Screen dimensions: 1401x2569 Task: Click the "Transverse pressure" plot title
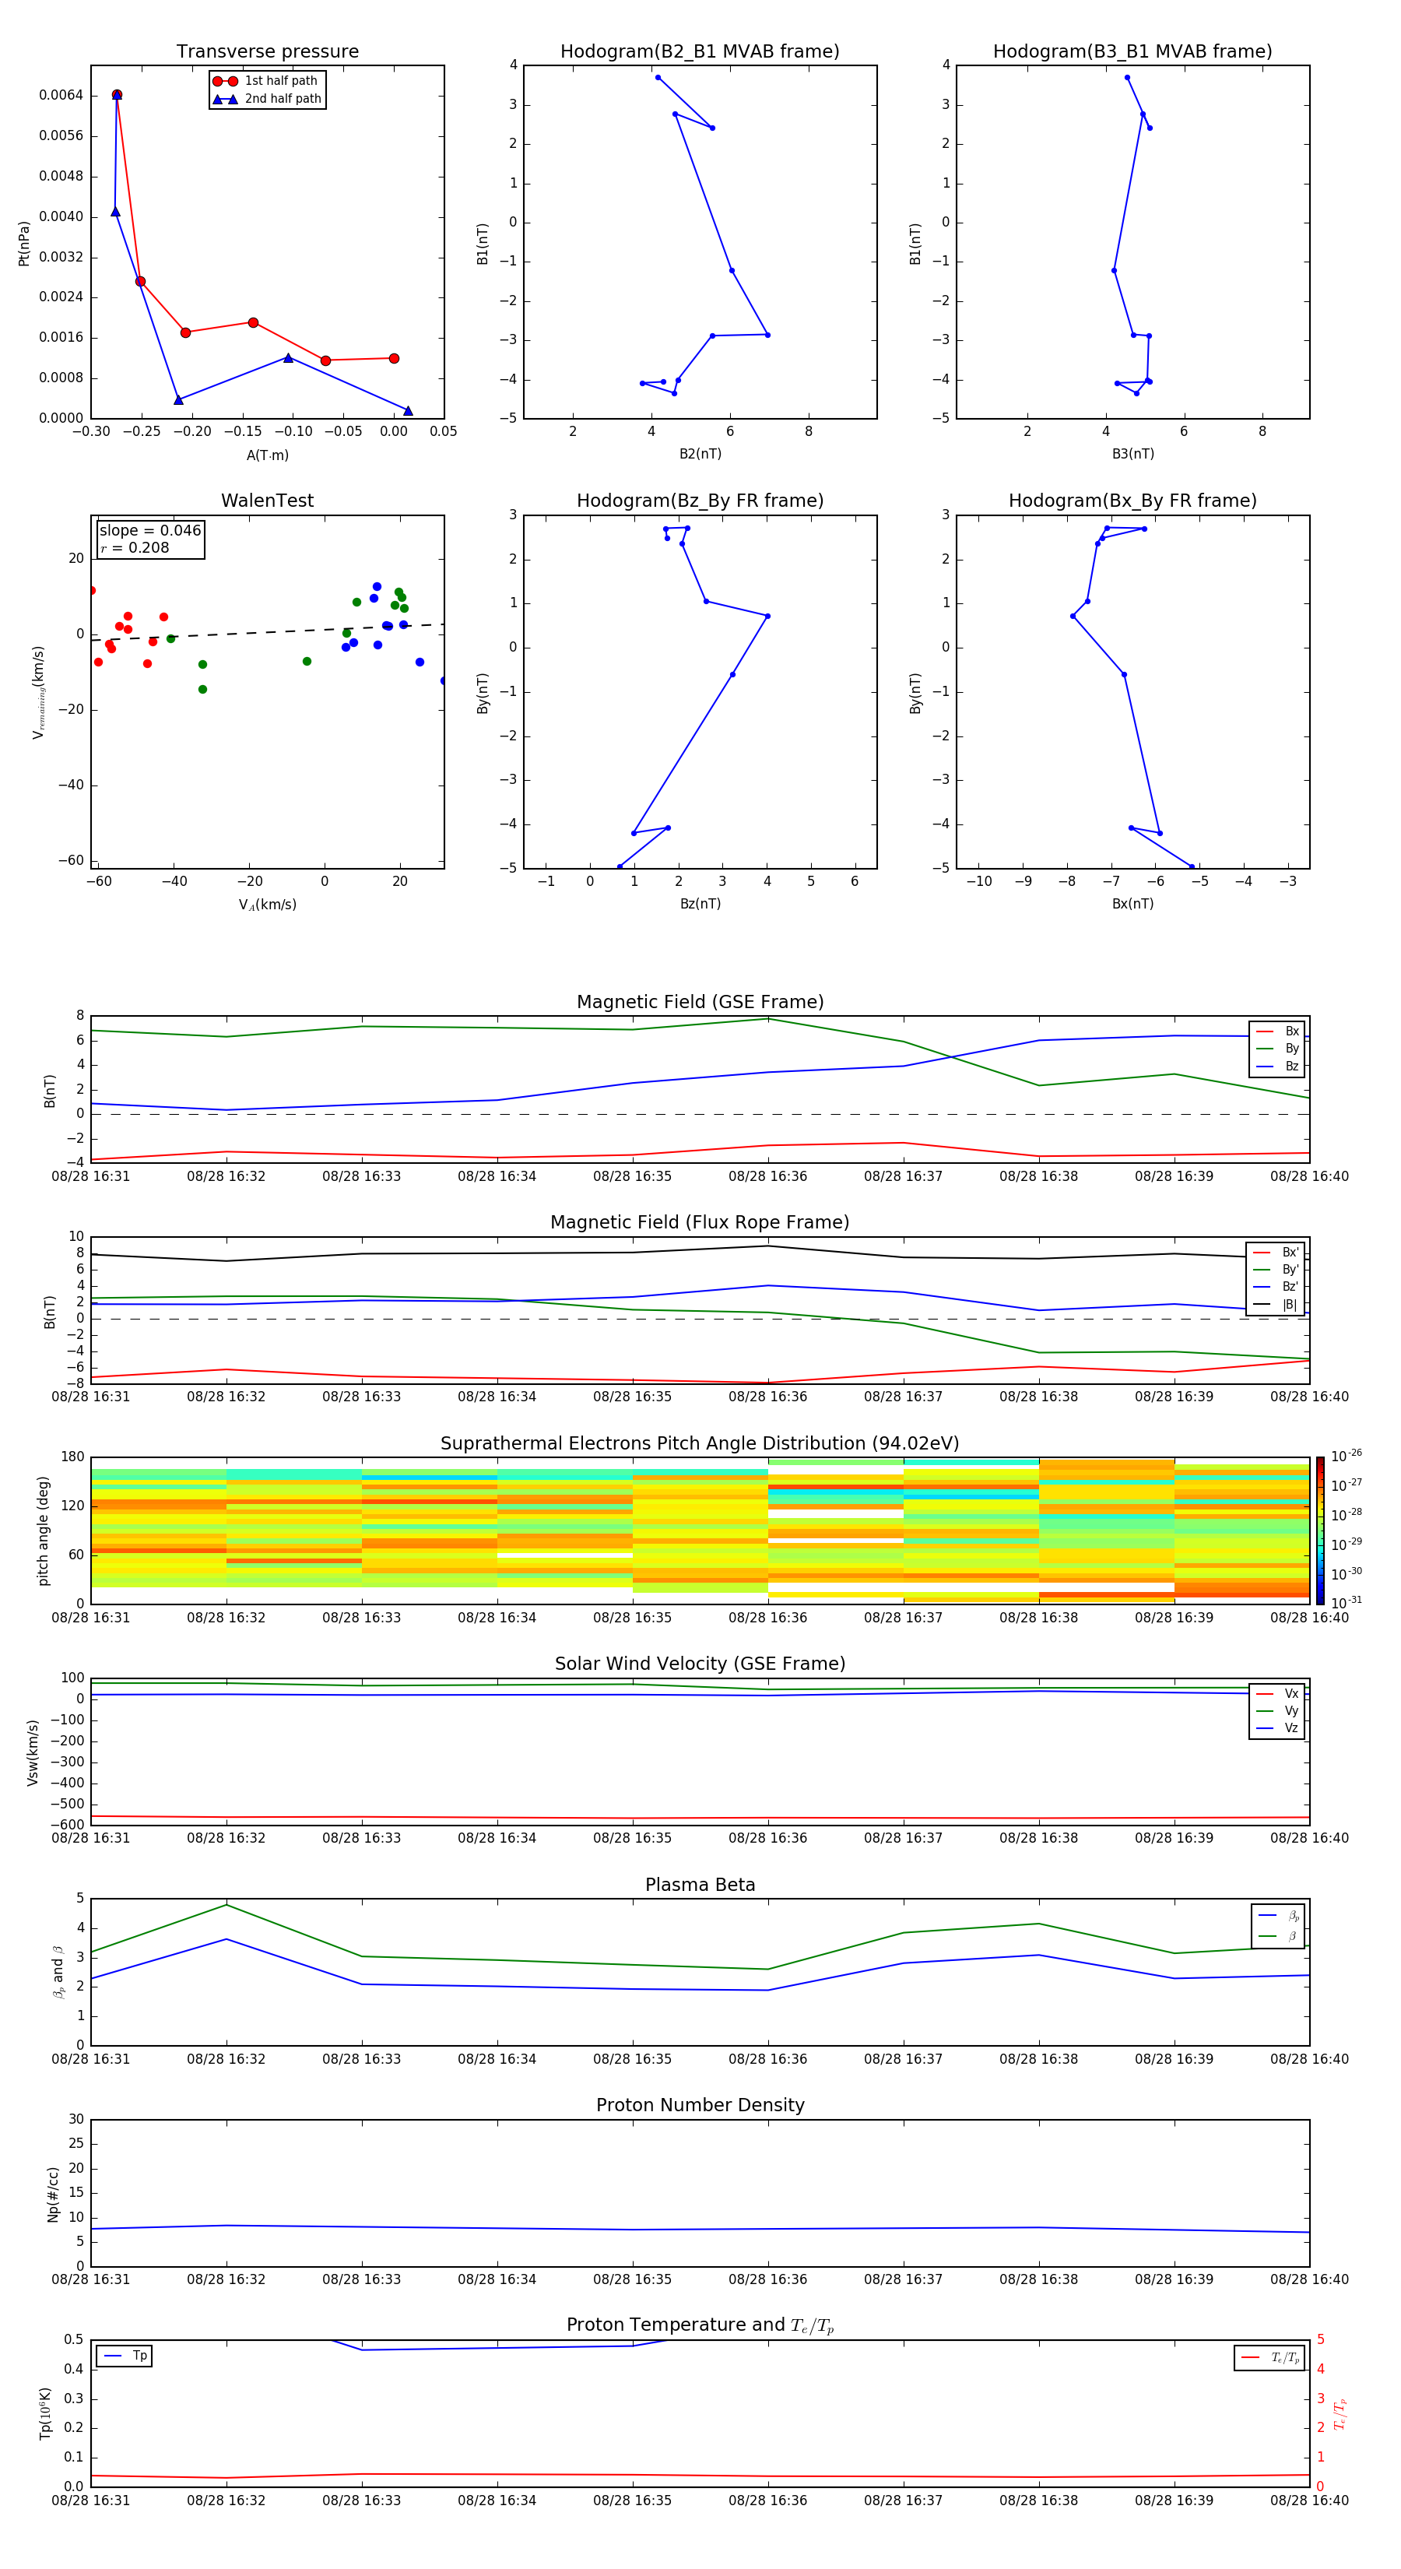tap(267, 52)
